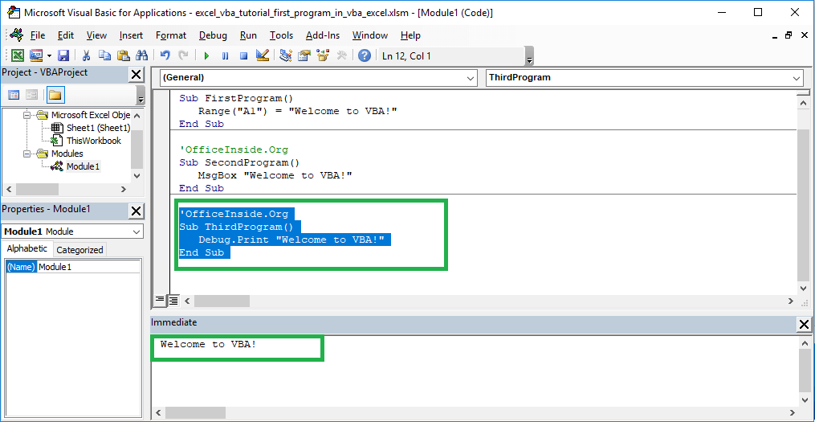Open the Add-Ins menu
Image resolution: width=815 pixels, height=422 pixels.
click(x=322, y=35)
